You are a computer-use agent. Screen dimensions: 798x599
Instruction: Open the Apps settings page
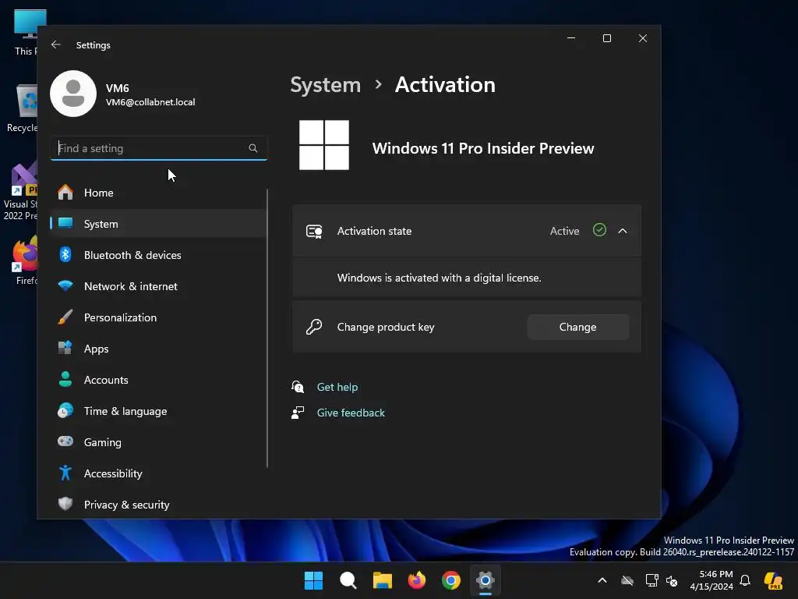click(158, 349)
